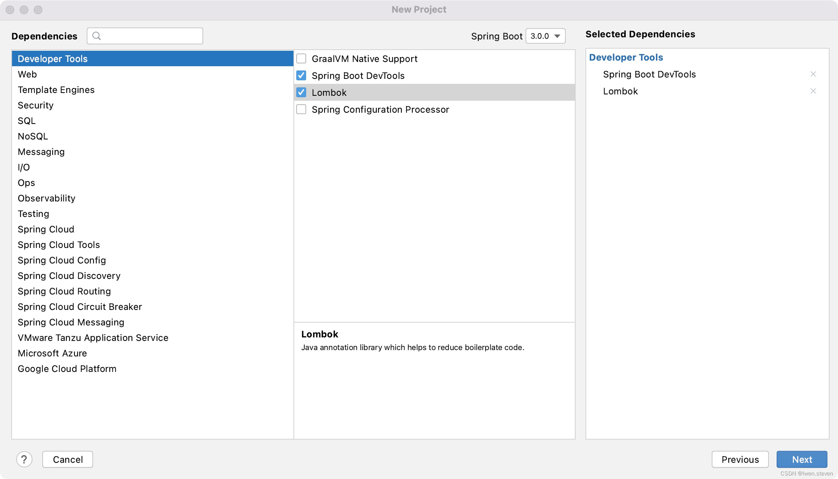Focus the dependencies search field
The height and width of the screenshot is (479, 838).
click(x=145, y=36)
